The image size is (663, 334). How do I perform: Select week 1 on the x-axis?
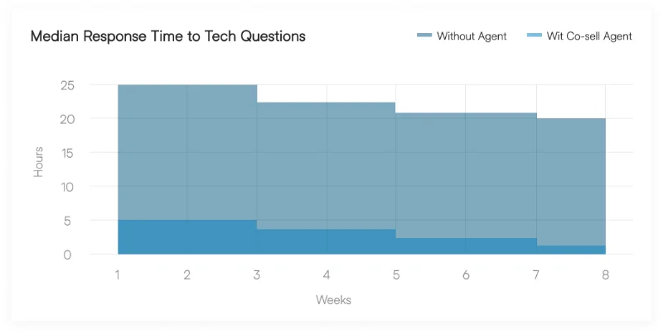[118, 274]
